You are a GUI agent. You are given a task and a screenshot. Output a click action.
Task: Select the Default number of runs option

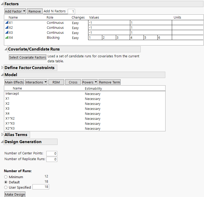coord(6,182)
